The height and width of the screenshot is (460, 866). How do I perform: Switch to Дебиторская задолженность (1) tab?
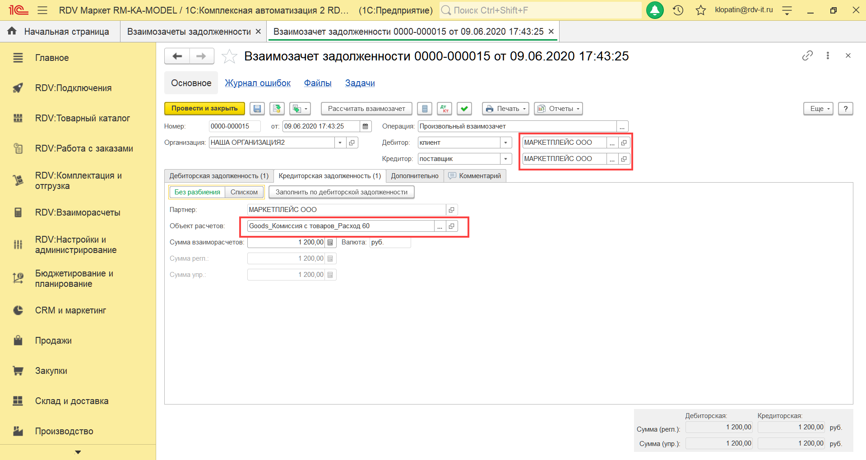(219, 176)
